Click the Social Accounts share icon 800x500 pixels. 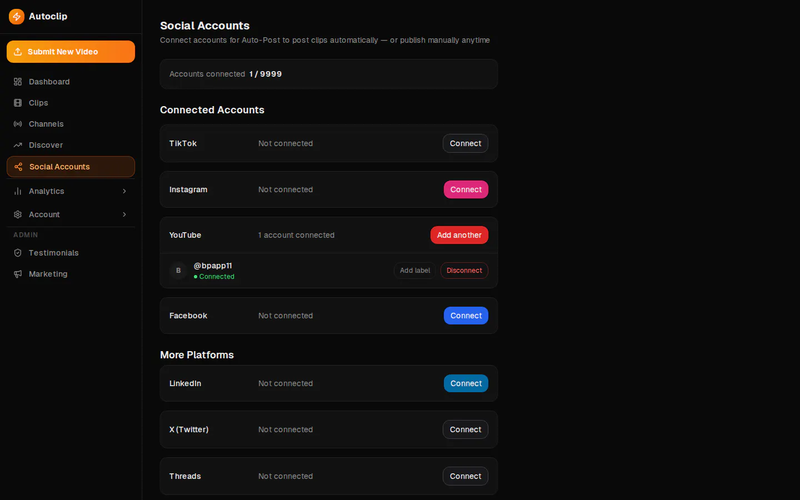coord(18,167)
